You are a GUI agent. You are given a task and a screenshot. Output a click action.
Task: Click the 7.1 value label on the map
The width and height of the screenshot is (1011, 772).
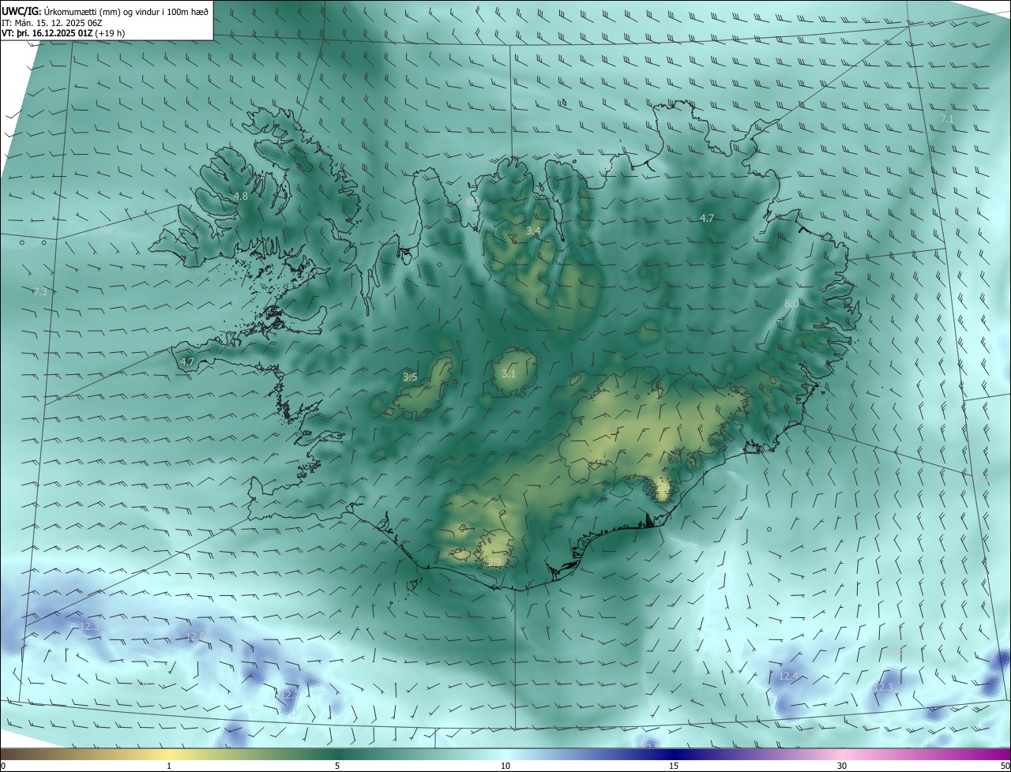(947, 118)
